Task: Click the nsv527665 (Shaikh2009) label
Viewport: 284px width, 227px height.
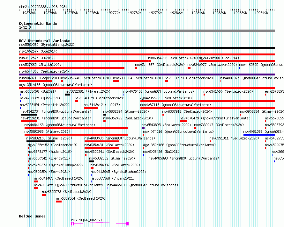Action: point(40,65)
